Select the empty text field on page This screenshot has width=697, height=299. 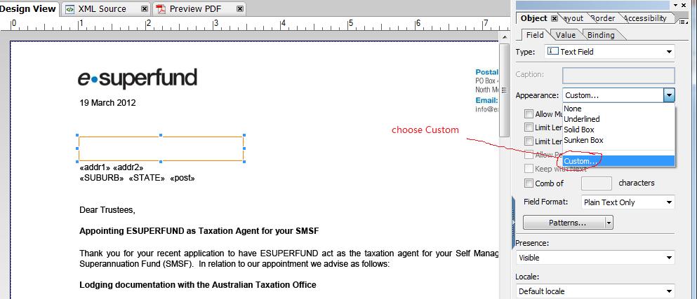click(x=161, y=148)
